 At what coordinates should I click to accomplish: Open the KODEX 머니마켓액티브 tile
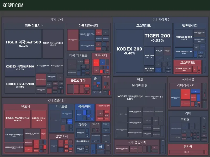[x=130, y=98]
